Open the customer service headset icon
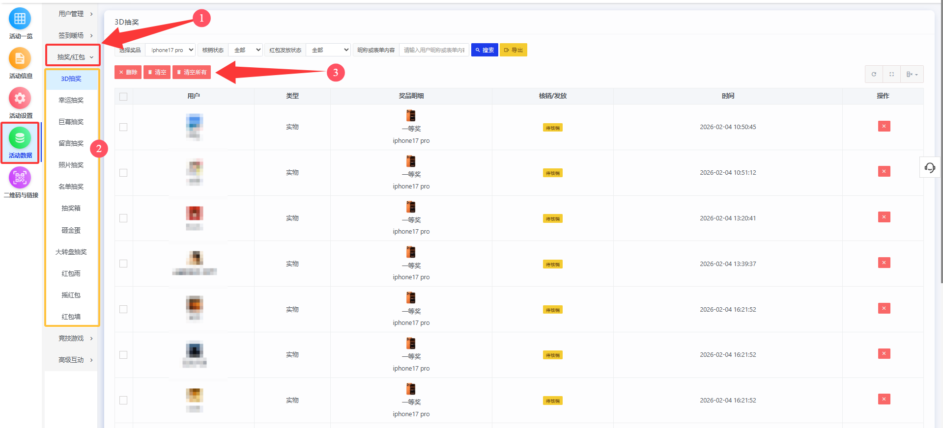The image size is (943, 428). coord(930,168)
